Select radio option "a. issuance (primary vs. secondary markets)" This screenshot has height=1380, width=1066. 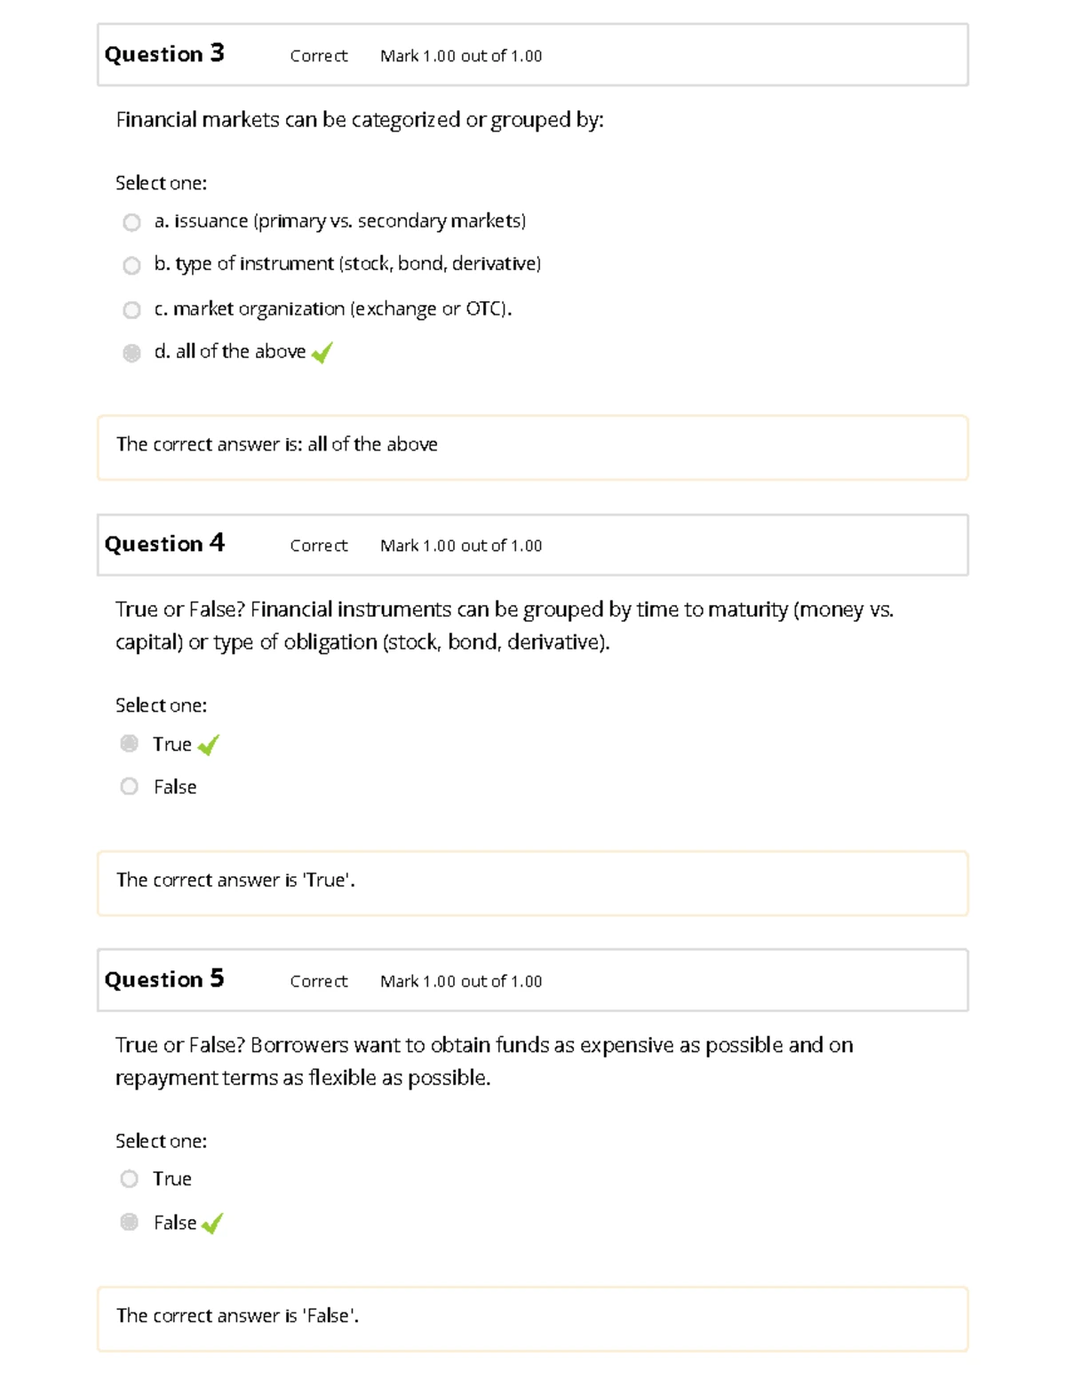[x=131, y=220]
